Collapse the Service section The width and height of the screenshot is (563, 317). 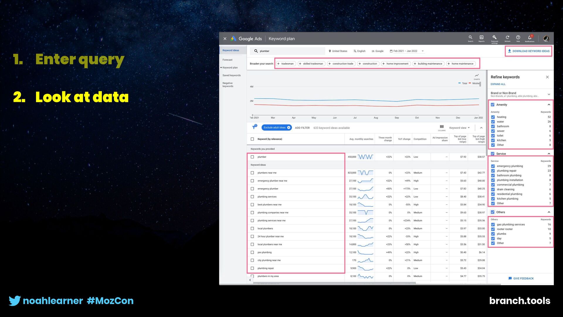tap(549, 154)
